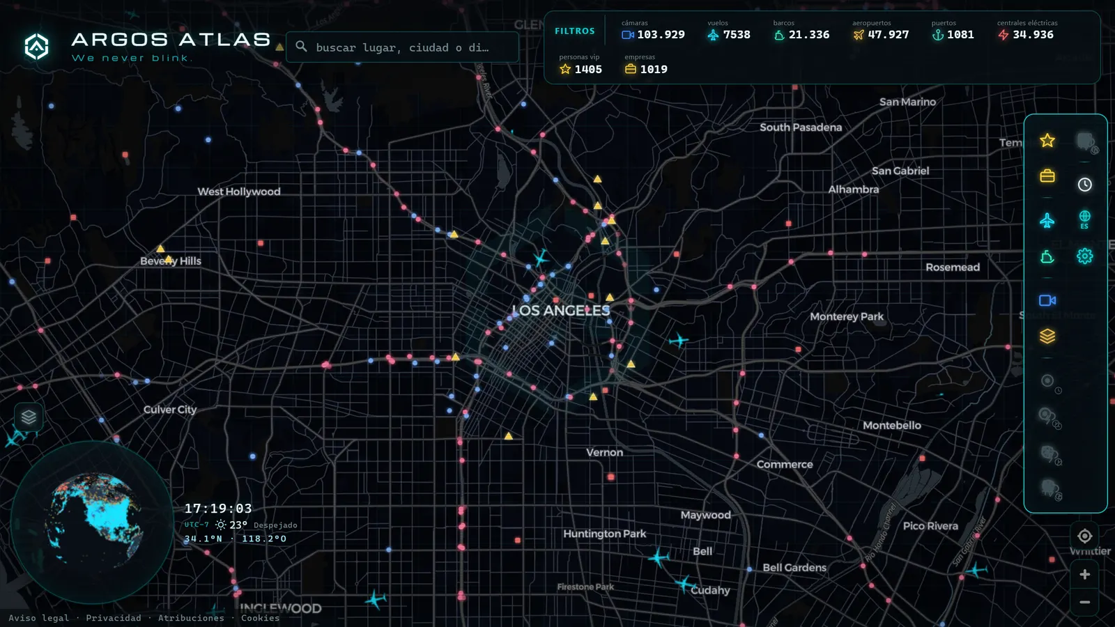Click the mini globe overview thumbnail
Screen dimensions: 1115x627
point(92,521)
